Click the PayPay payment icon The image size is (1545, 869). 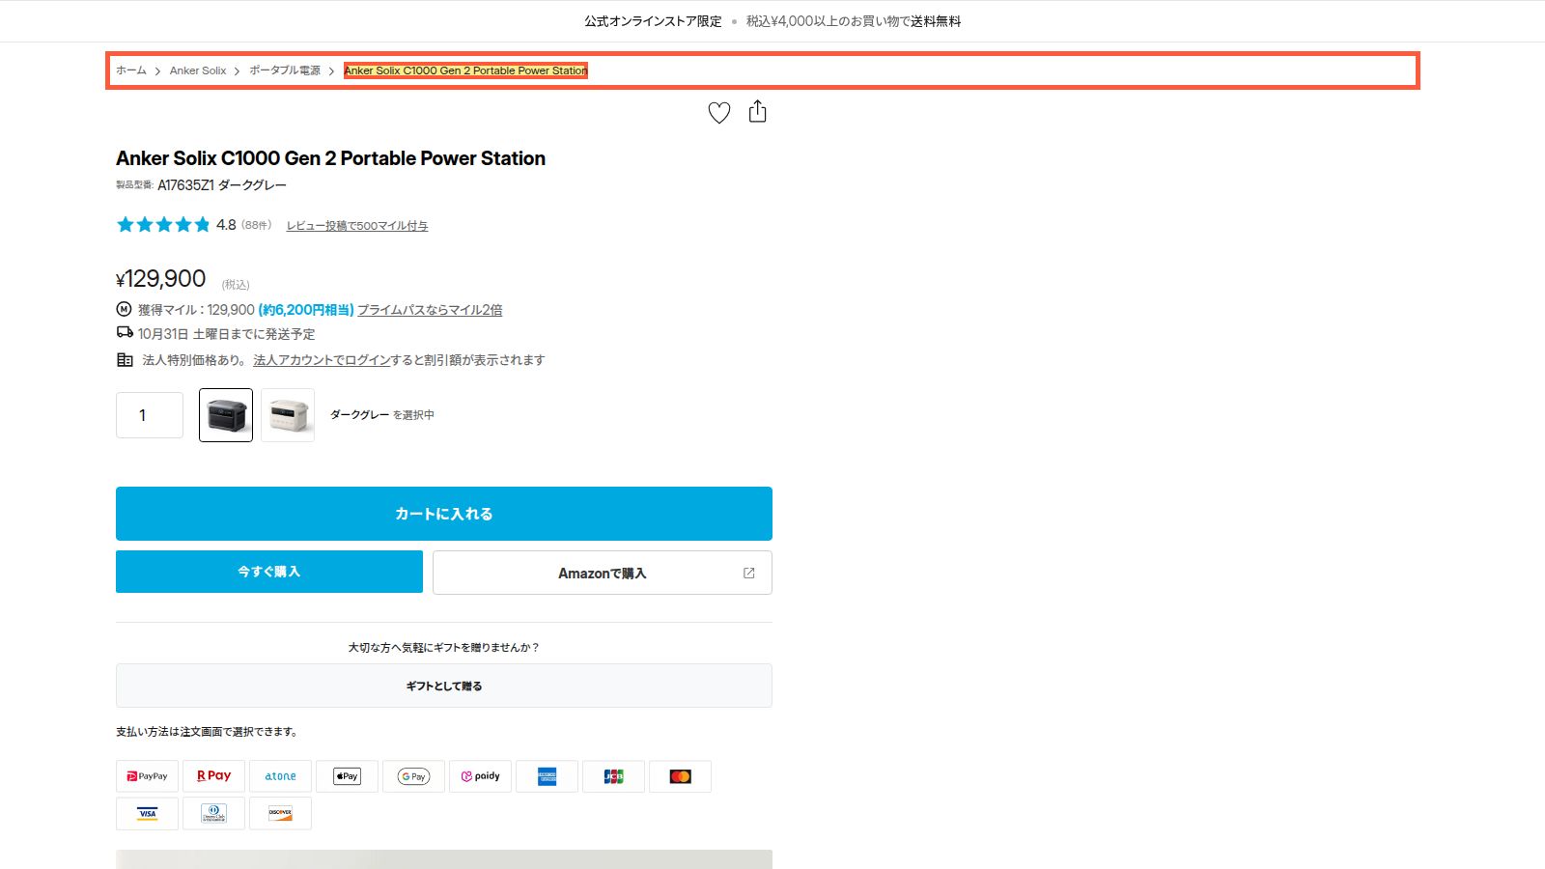point(147,776)
